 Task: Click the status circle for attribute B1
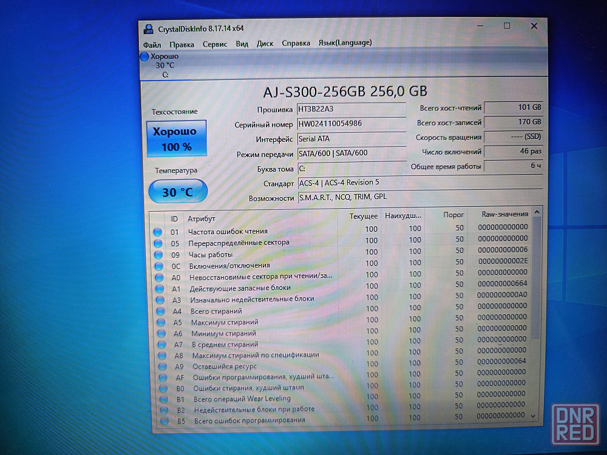click(x=164, y=399)
